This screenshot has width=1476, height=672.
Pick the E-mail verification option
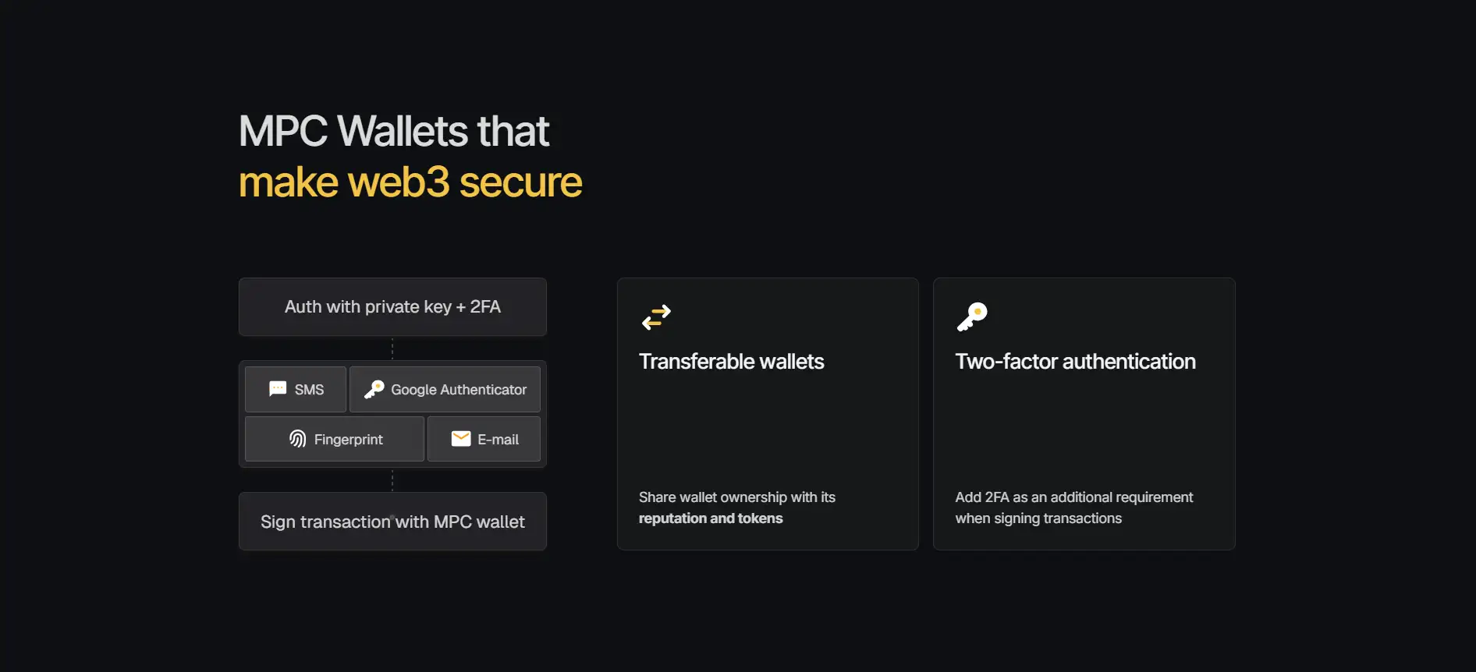(x=484, y=439)
